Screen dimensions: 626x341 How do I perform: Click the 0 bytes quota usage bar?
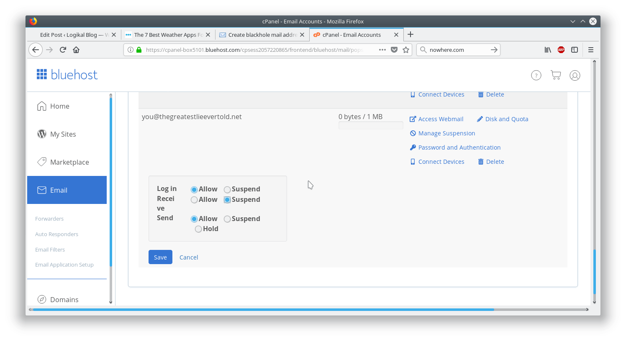coord(371,125)
